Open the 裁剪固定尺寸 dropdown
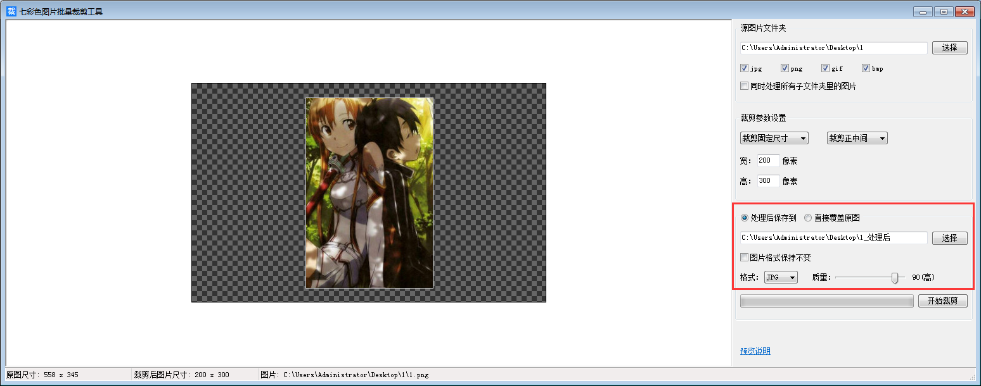Viewport: 981px width, 386px height. pyautogui.click(x=774, y=138)
